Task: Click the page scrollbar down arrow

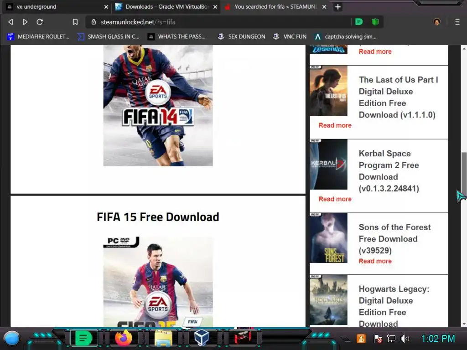Action: pos(464,324)
